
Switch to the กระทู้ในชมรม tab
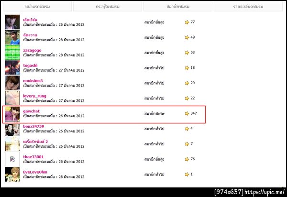pos(108,6)
